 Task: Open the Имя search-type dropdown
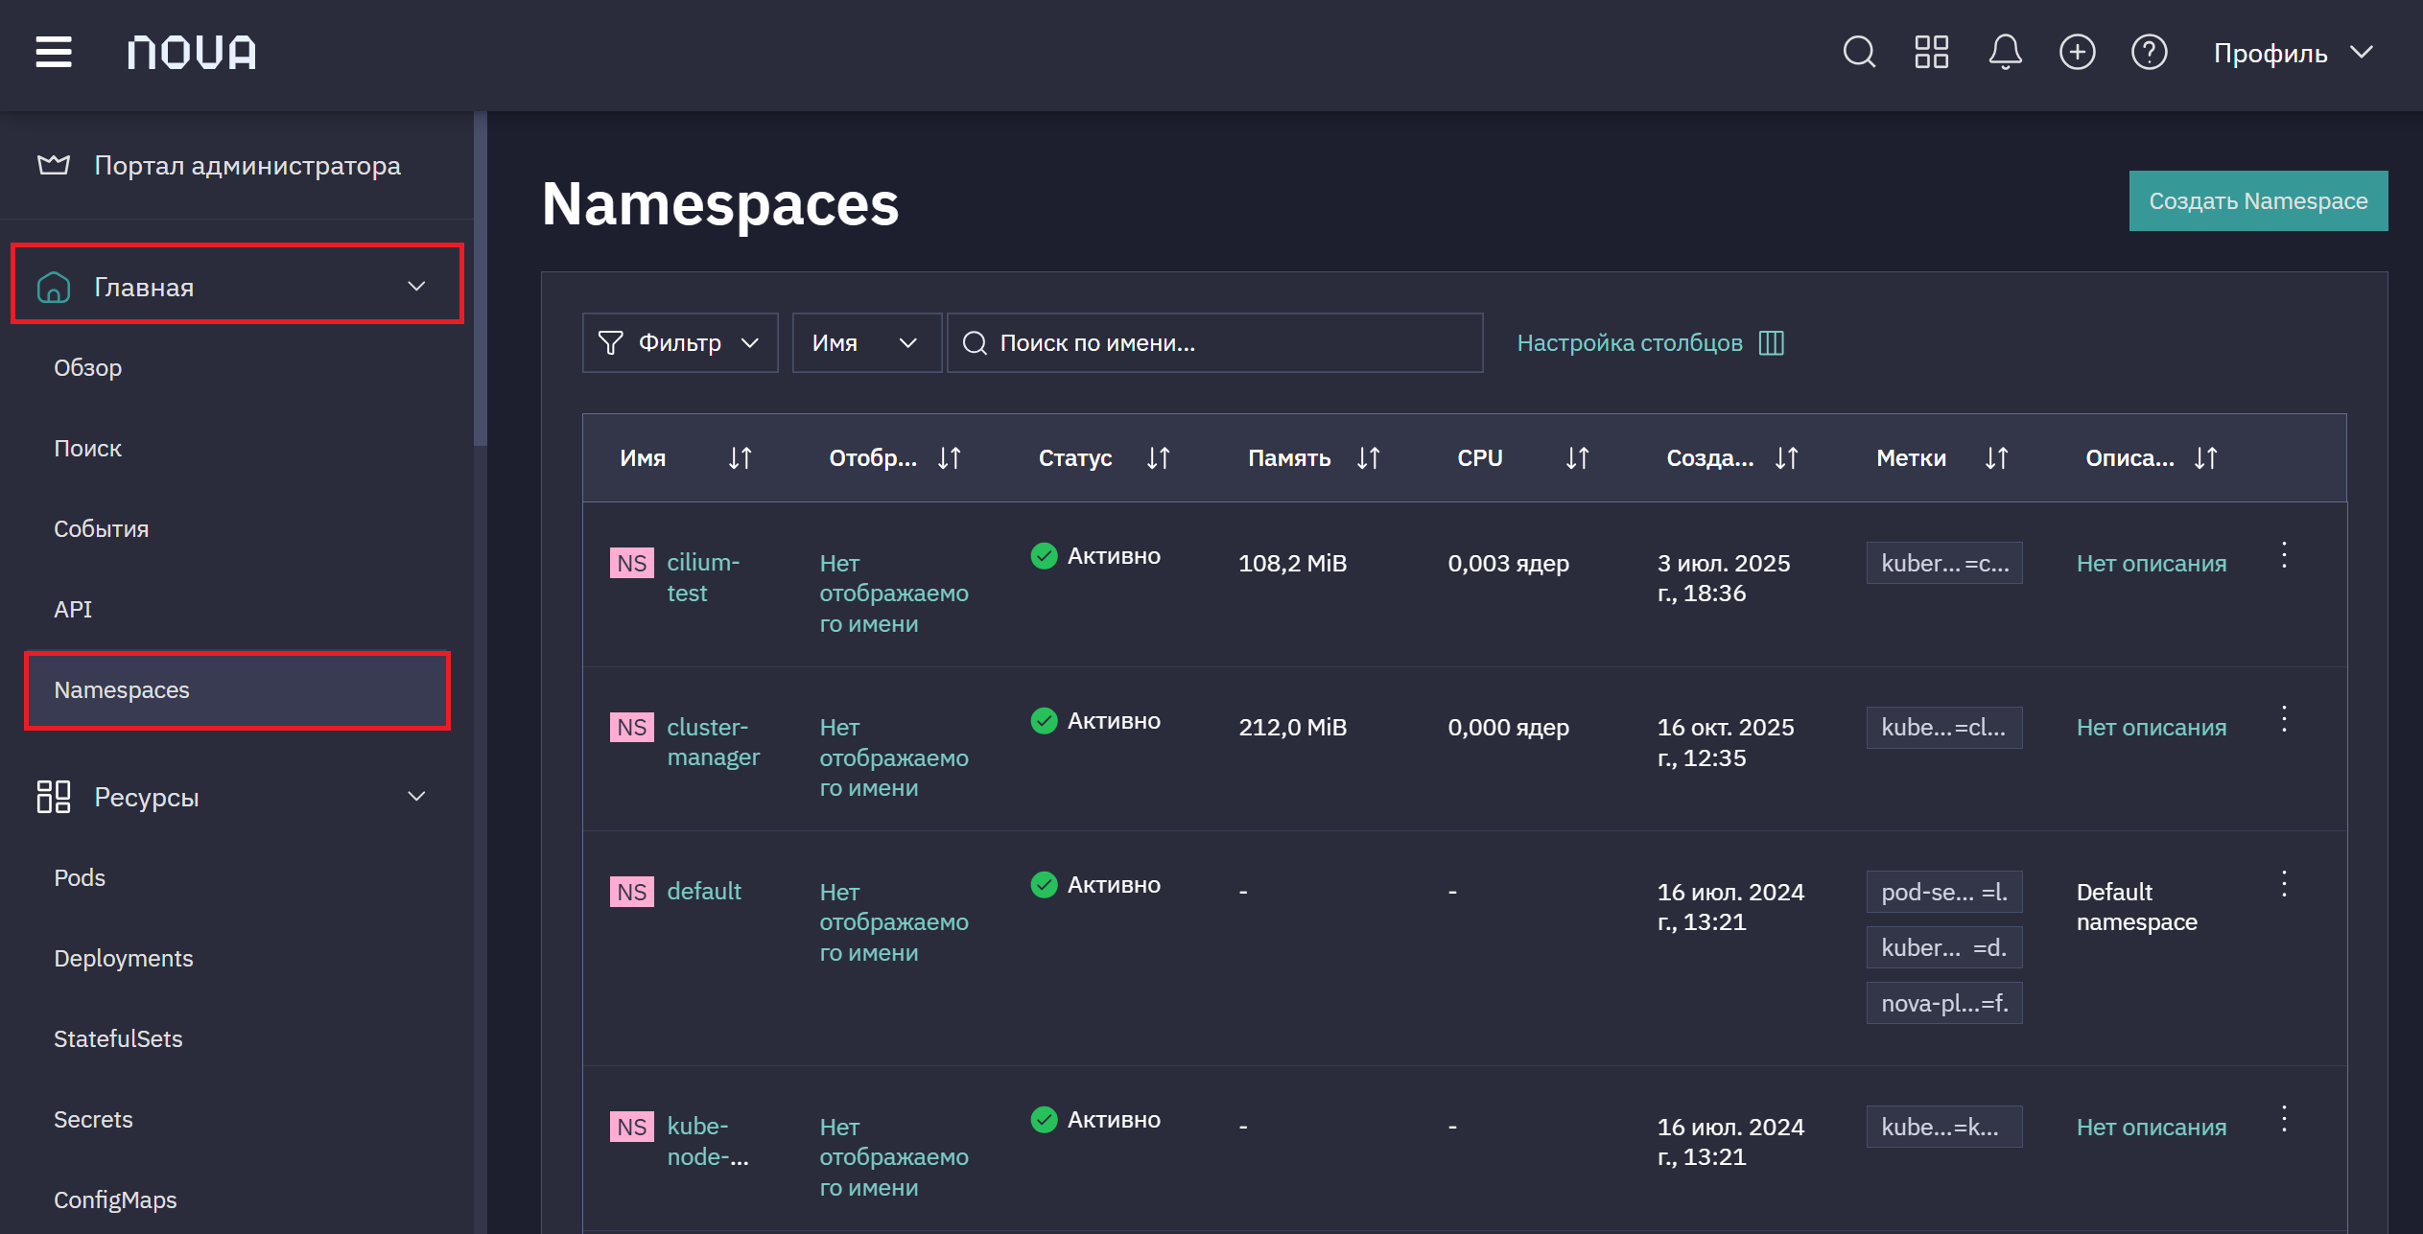(866, 343)
